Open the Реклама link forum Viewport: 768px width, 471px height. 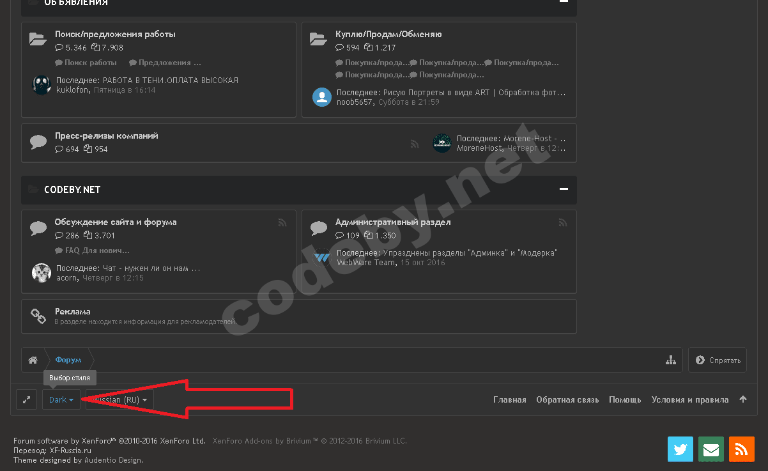(x=72, y=312)
